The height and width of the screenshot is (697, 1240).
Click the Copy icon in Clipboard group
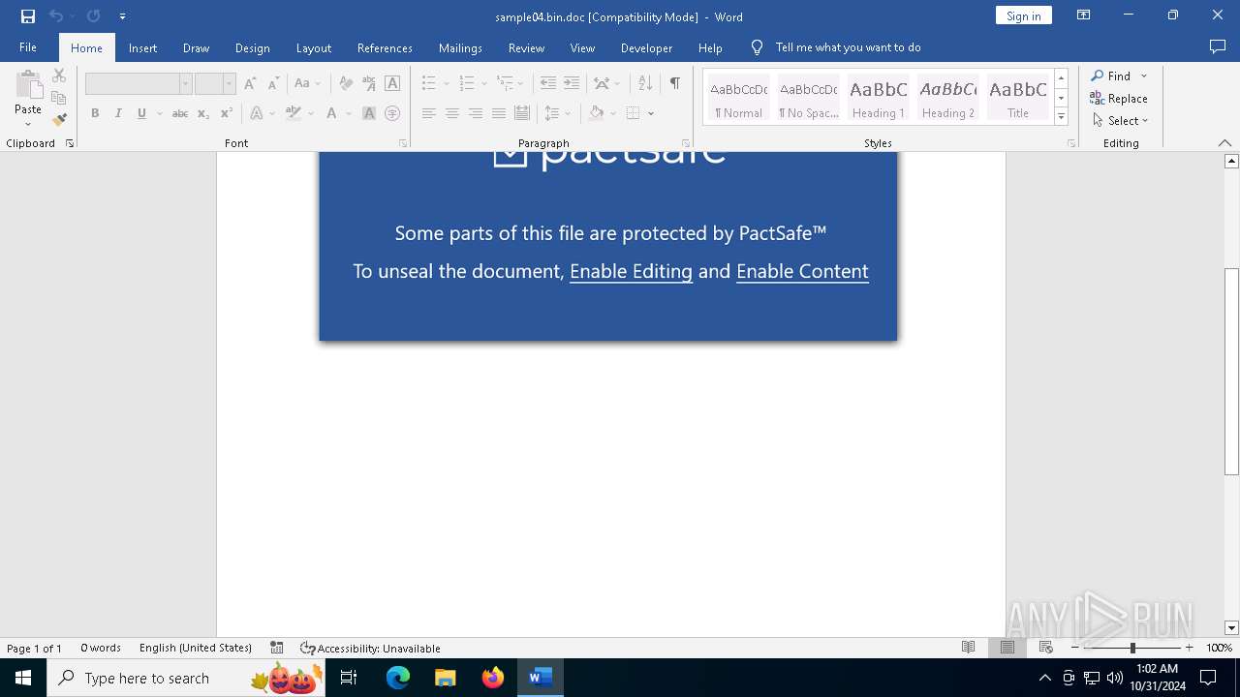(x=59, y=98)
